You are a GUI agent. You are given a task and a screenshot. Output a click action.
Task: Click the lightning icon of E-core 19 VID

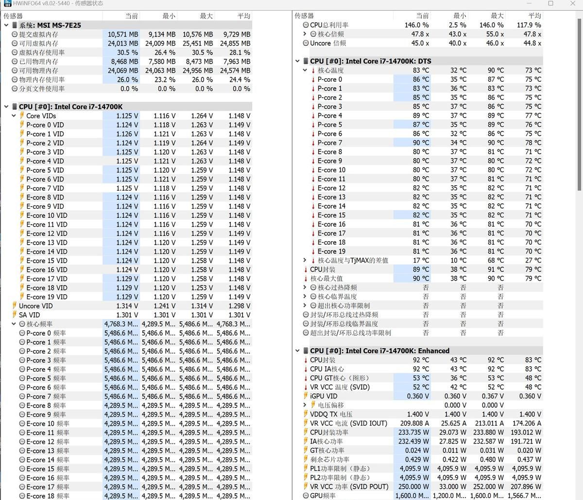[x=22, y=297]
